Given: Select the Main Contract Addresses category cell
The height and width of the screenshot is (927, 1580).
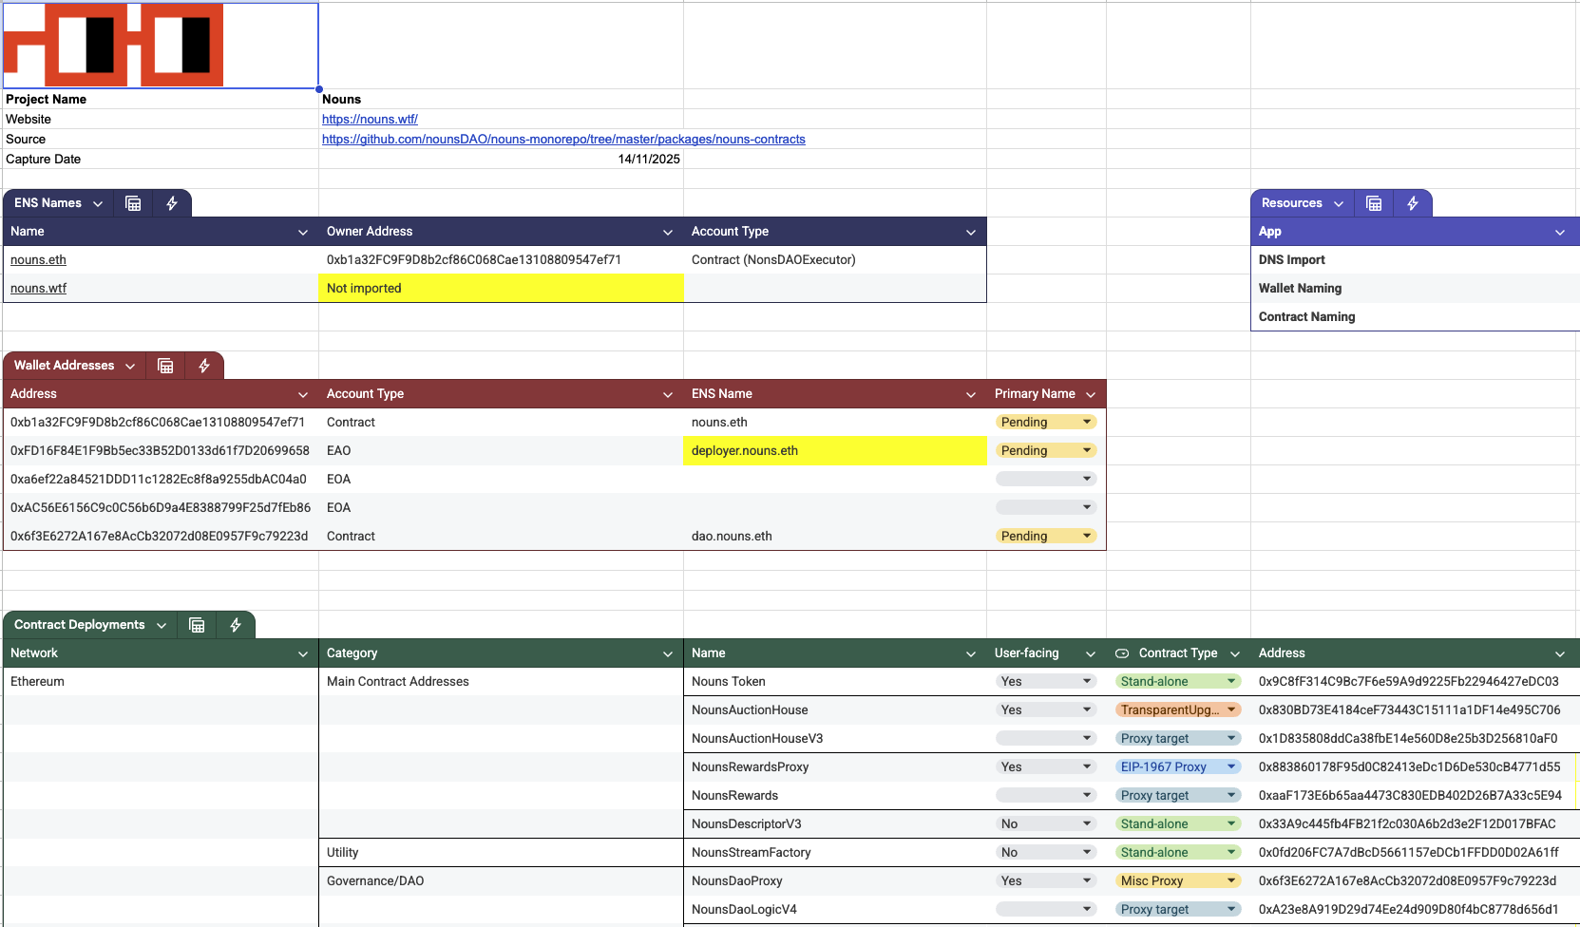Looking at the screenshot, I should 501,682.
